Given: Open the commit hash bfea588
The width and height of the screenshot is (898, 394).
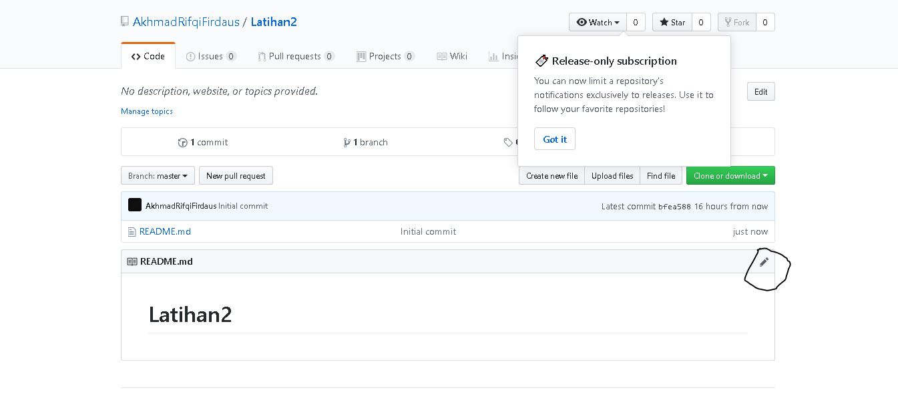Looking at the screenshot, I should tap(674, 207).
